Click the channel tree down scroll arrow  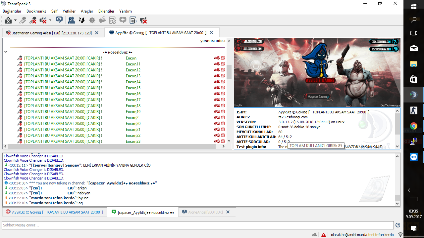click(x=229, y=140)
